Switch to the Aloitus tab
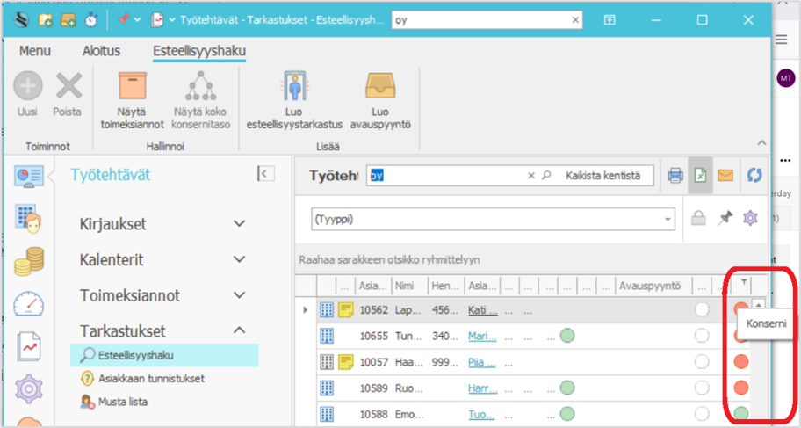The width and height of the screenshot is (801, 428). click(x=101, y=51)
